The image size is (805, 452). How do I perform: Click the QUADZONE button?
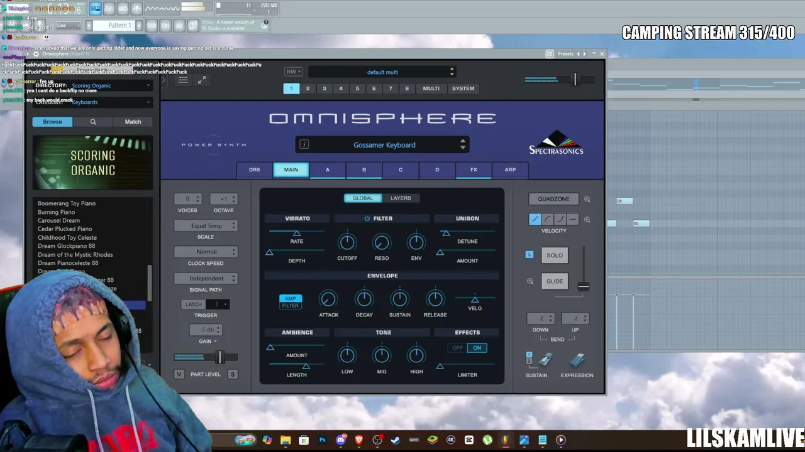pos(553,199)
